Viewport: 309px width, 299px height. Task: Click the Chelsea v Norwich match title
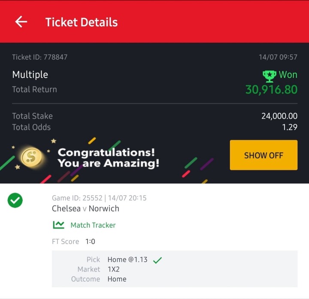[85, 208]
